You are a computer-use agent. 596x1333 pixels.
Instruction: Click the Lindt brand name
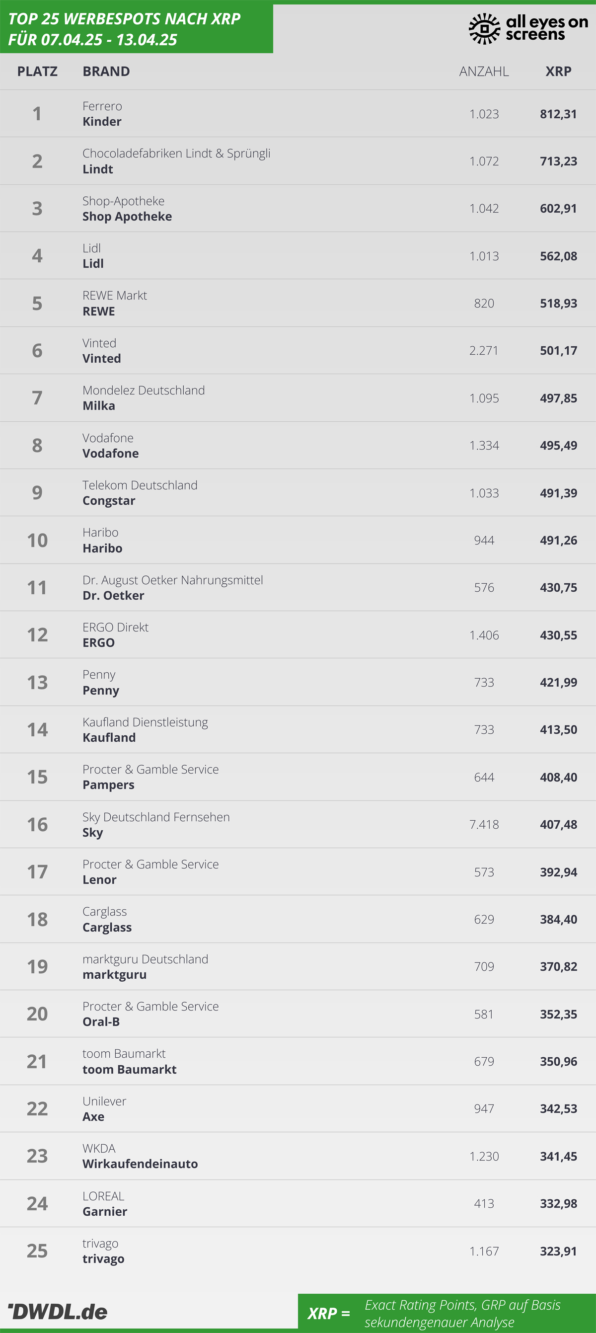(x=98, y=169)
